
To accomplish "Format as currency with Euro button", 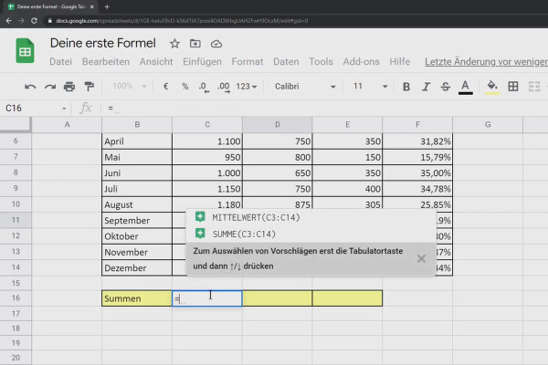I will click(x=166, y=87).
